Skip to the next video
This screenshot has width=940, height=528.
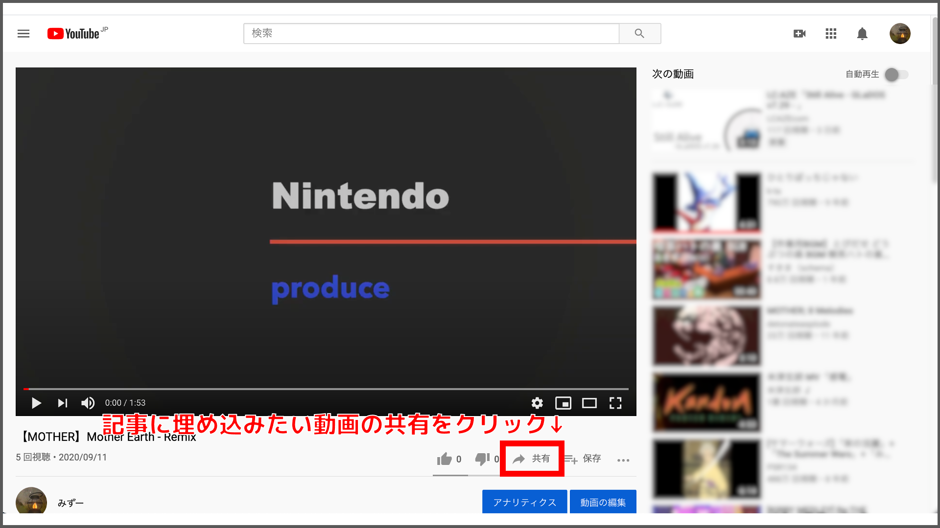point(62,403)
